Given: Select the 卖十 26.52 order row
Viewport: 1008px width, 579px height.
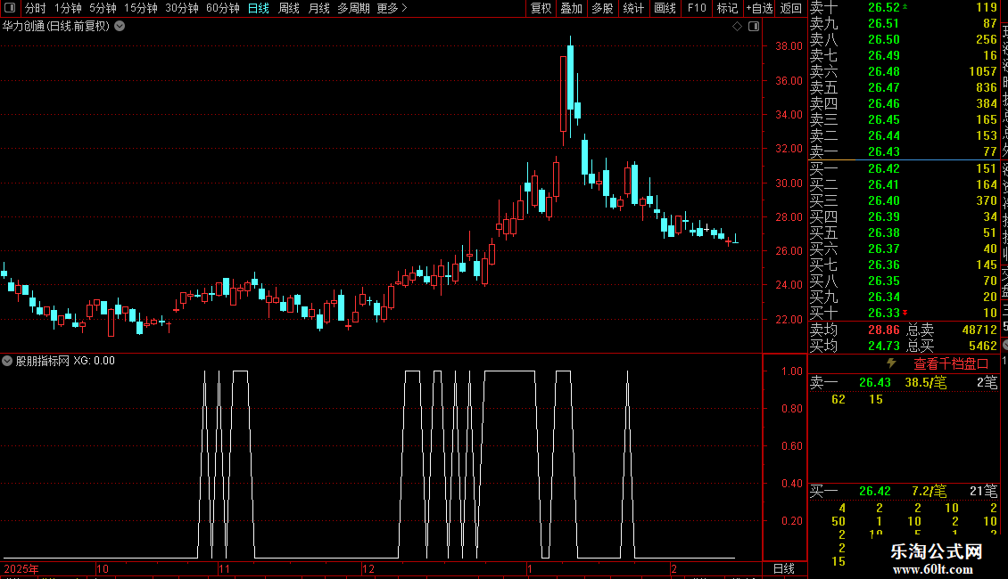Looking at the screenshot, I should click(x=904, y=7).
